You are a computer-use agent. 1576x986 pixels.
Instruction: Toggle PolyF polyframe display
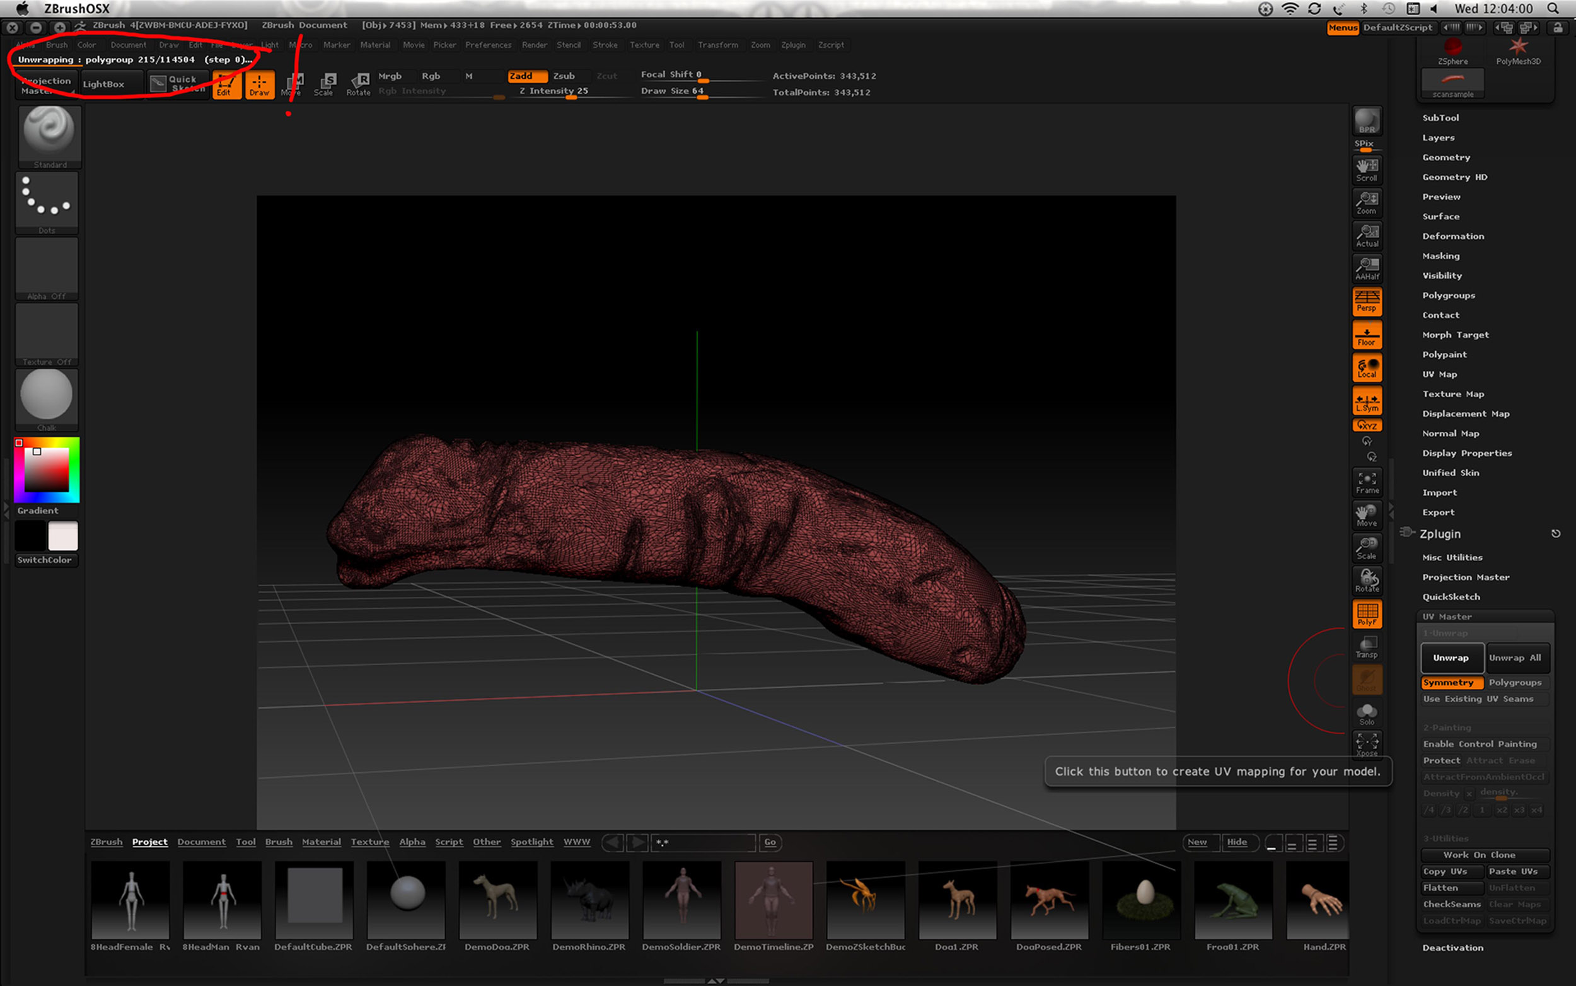1367,614
